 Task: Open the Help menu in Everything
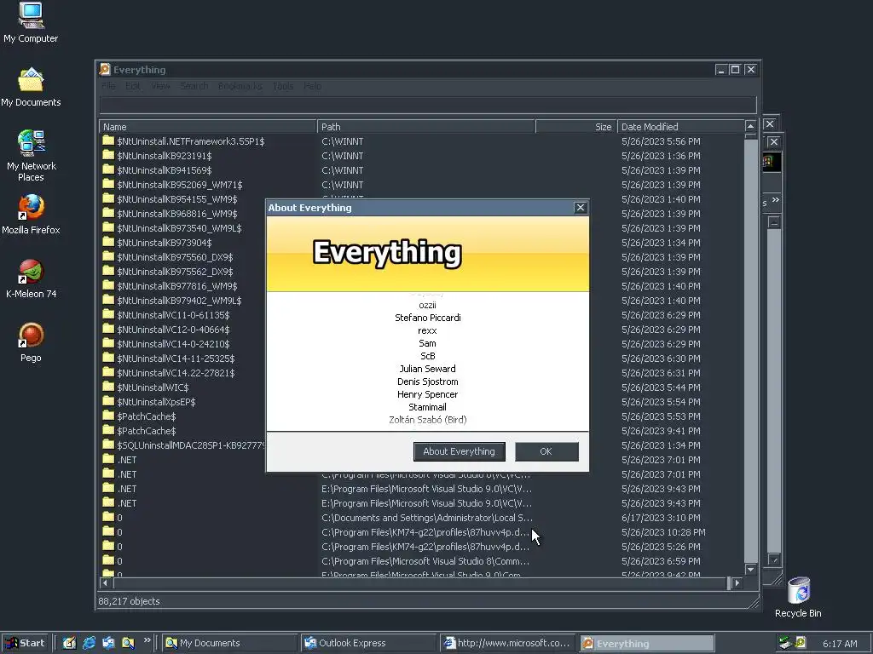click(312, 86)
